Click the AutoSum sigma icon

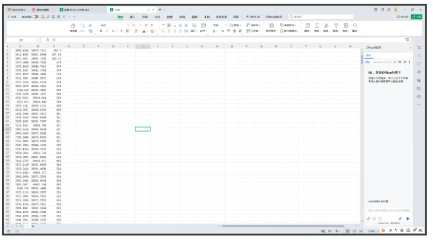tap(317, 25)
